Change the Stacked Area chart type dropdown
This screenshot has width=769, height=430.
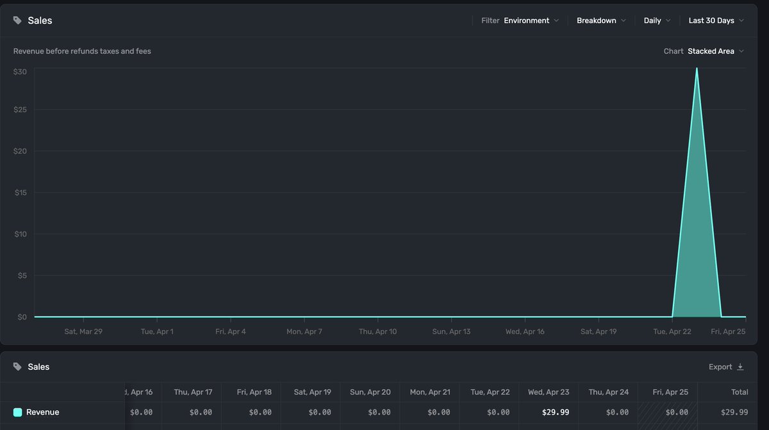(x=716, y=51)
